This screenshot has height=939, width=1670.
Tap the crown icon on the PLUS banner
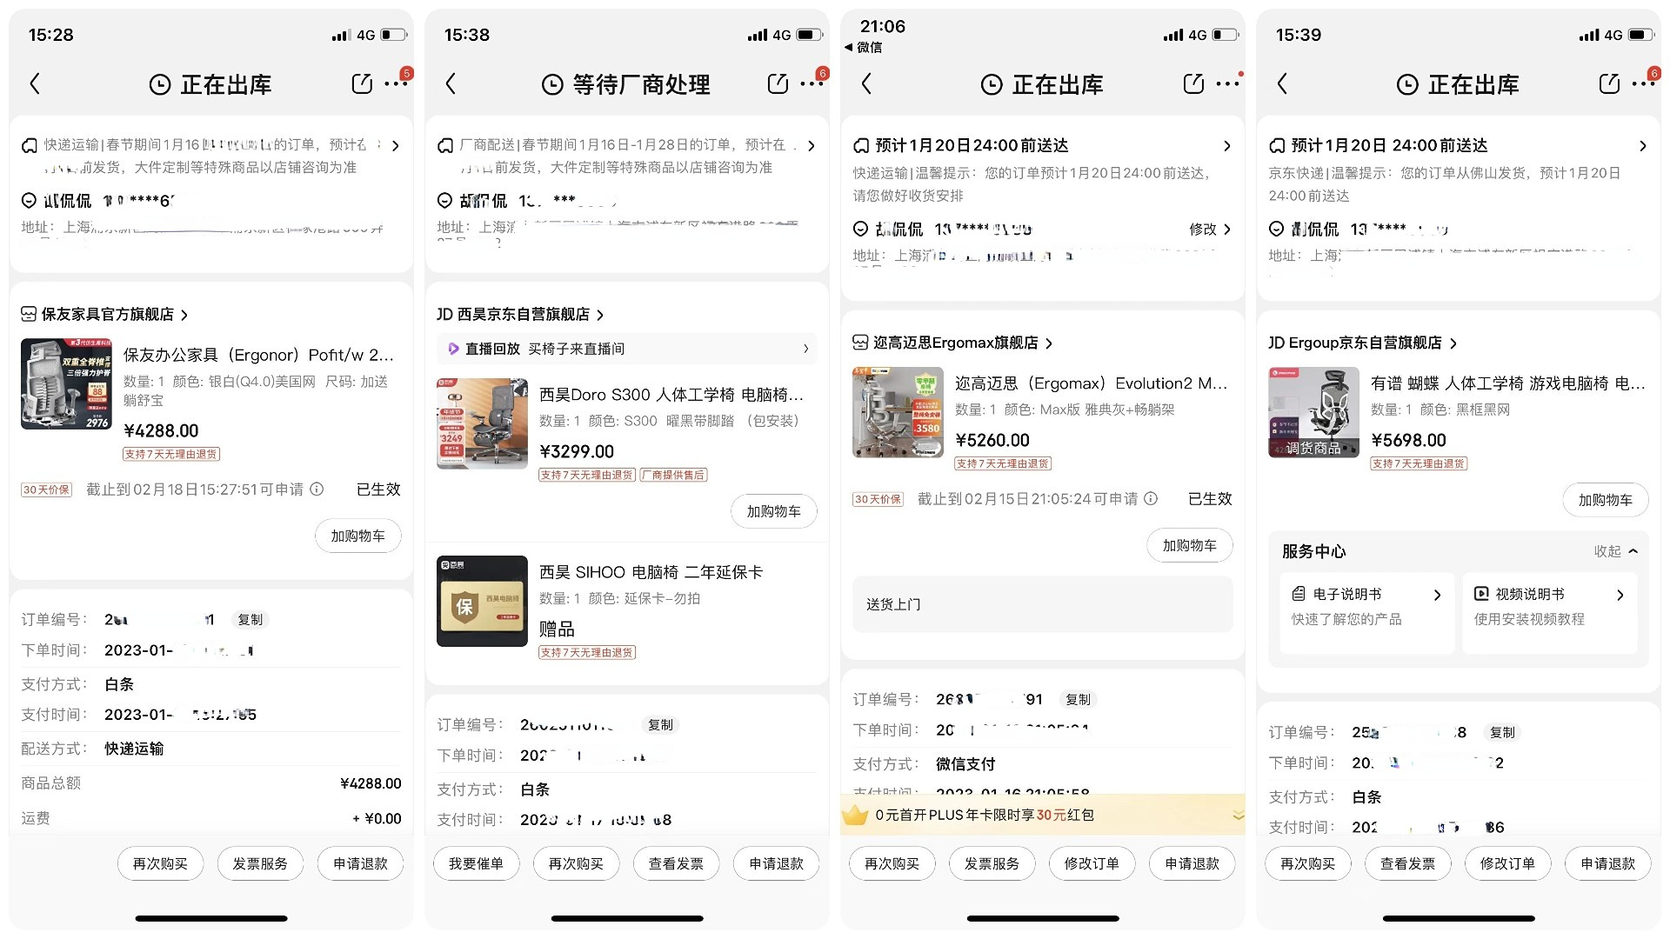tap(857, 815)
